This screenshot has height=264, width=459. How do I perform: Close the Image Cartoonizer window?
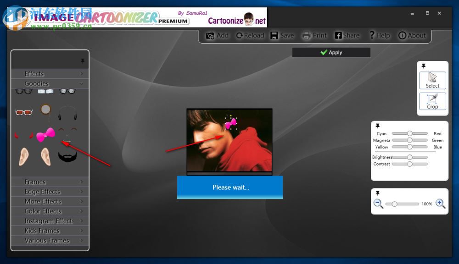439,13
